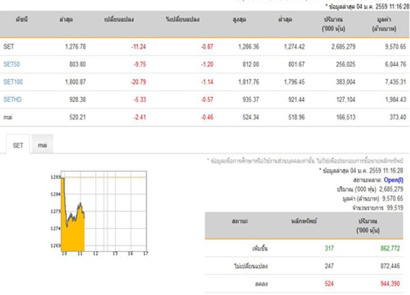This screenshot has width=410, height=295.
Task: Click the SET intraday chart image
Action: [x=99, y=213]
